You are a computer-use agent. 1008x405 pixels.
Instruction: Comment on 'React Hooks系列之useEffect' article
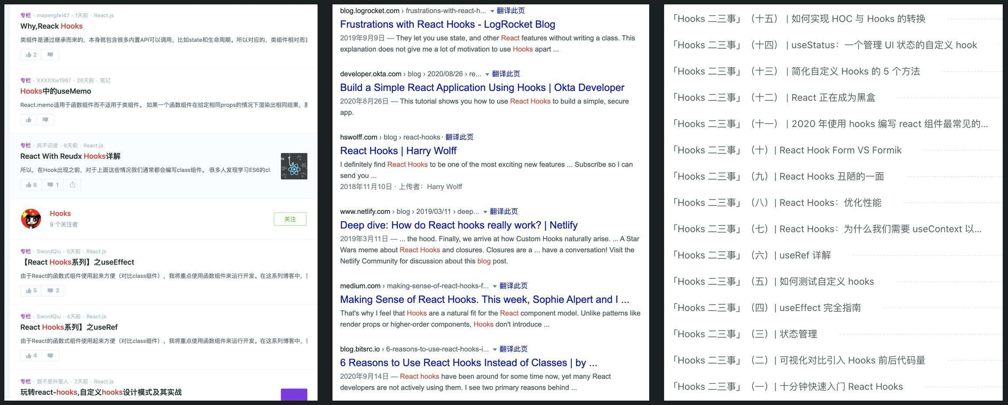point(53,291)
